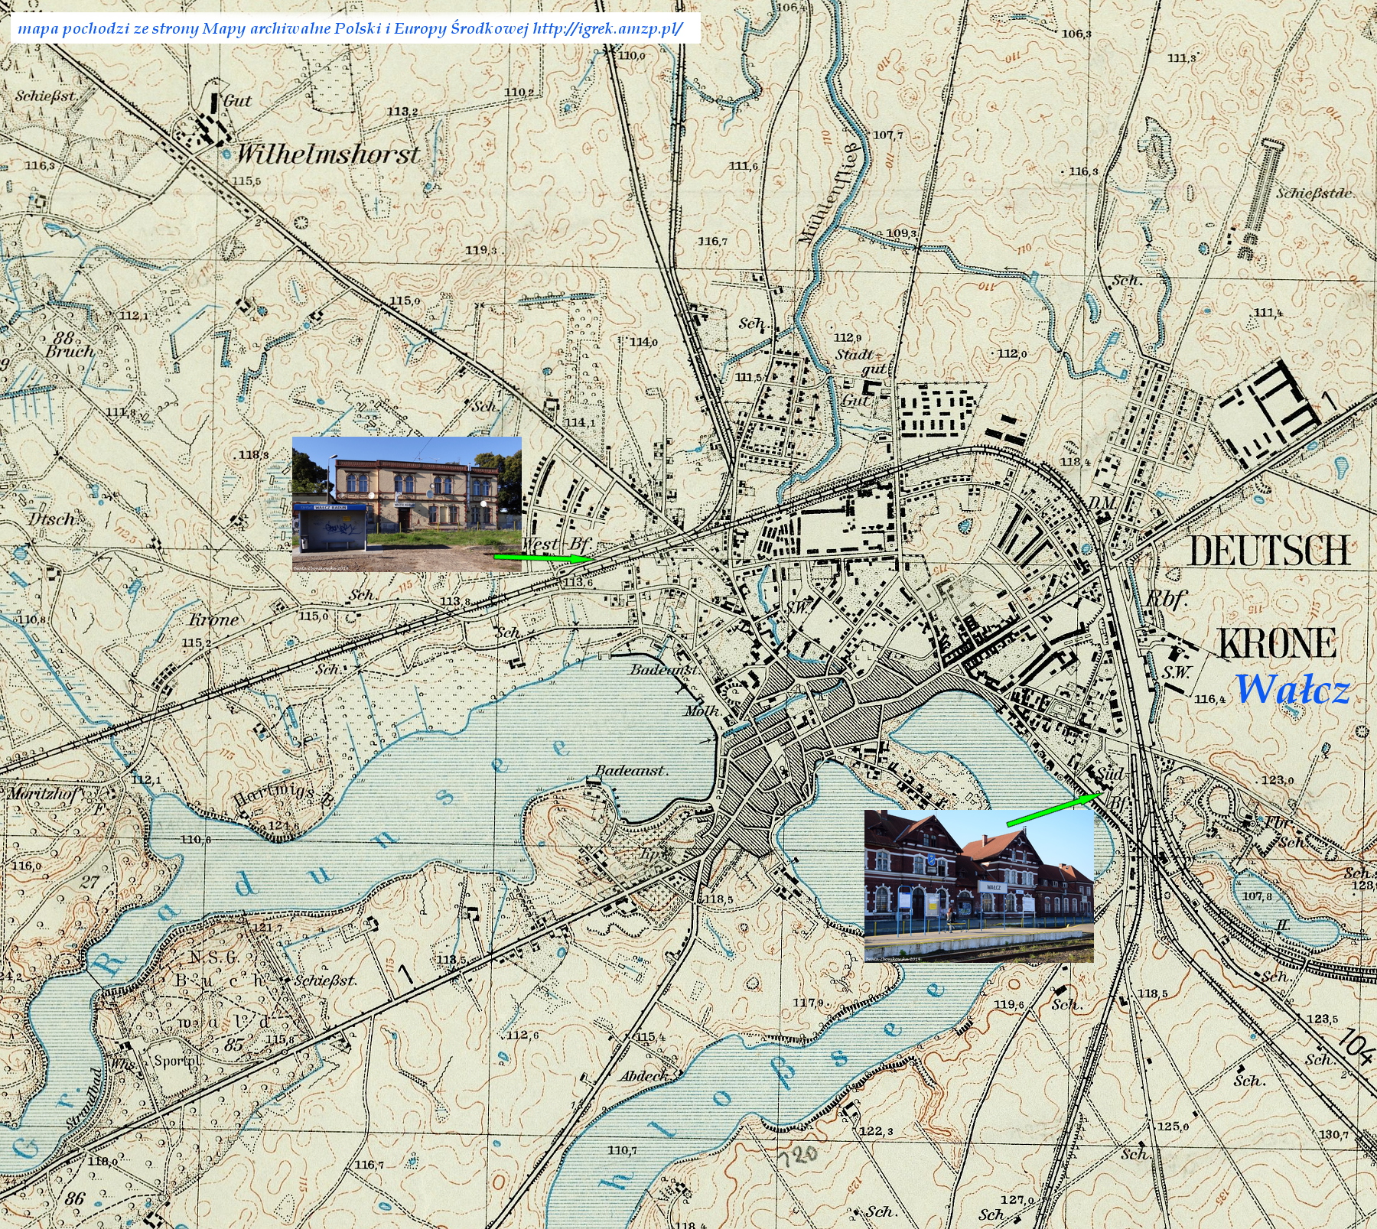Click elevation point '107,8'
This screenshot has width=1377, height=1229.
tap(1258, 896)
